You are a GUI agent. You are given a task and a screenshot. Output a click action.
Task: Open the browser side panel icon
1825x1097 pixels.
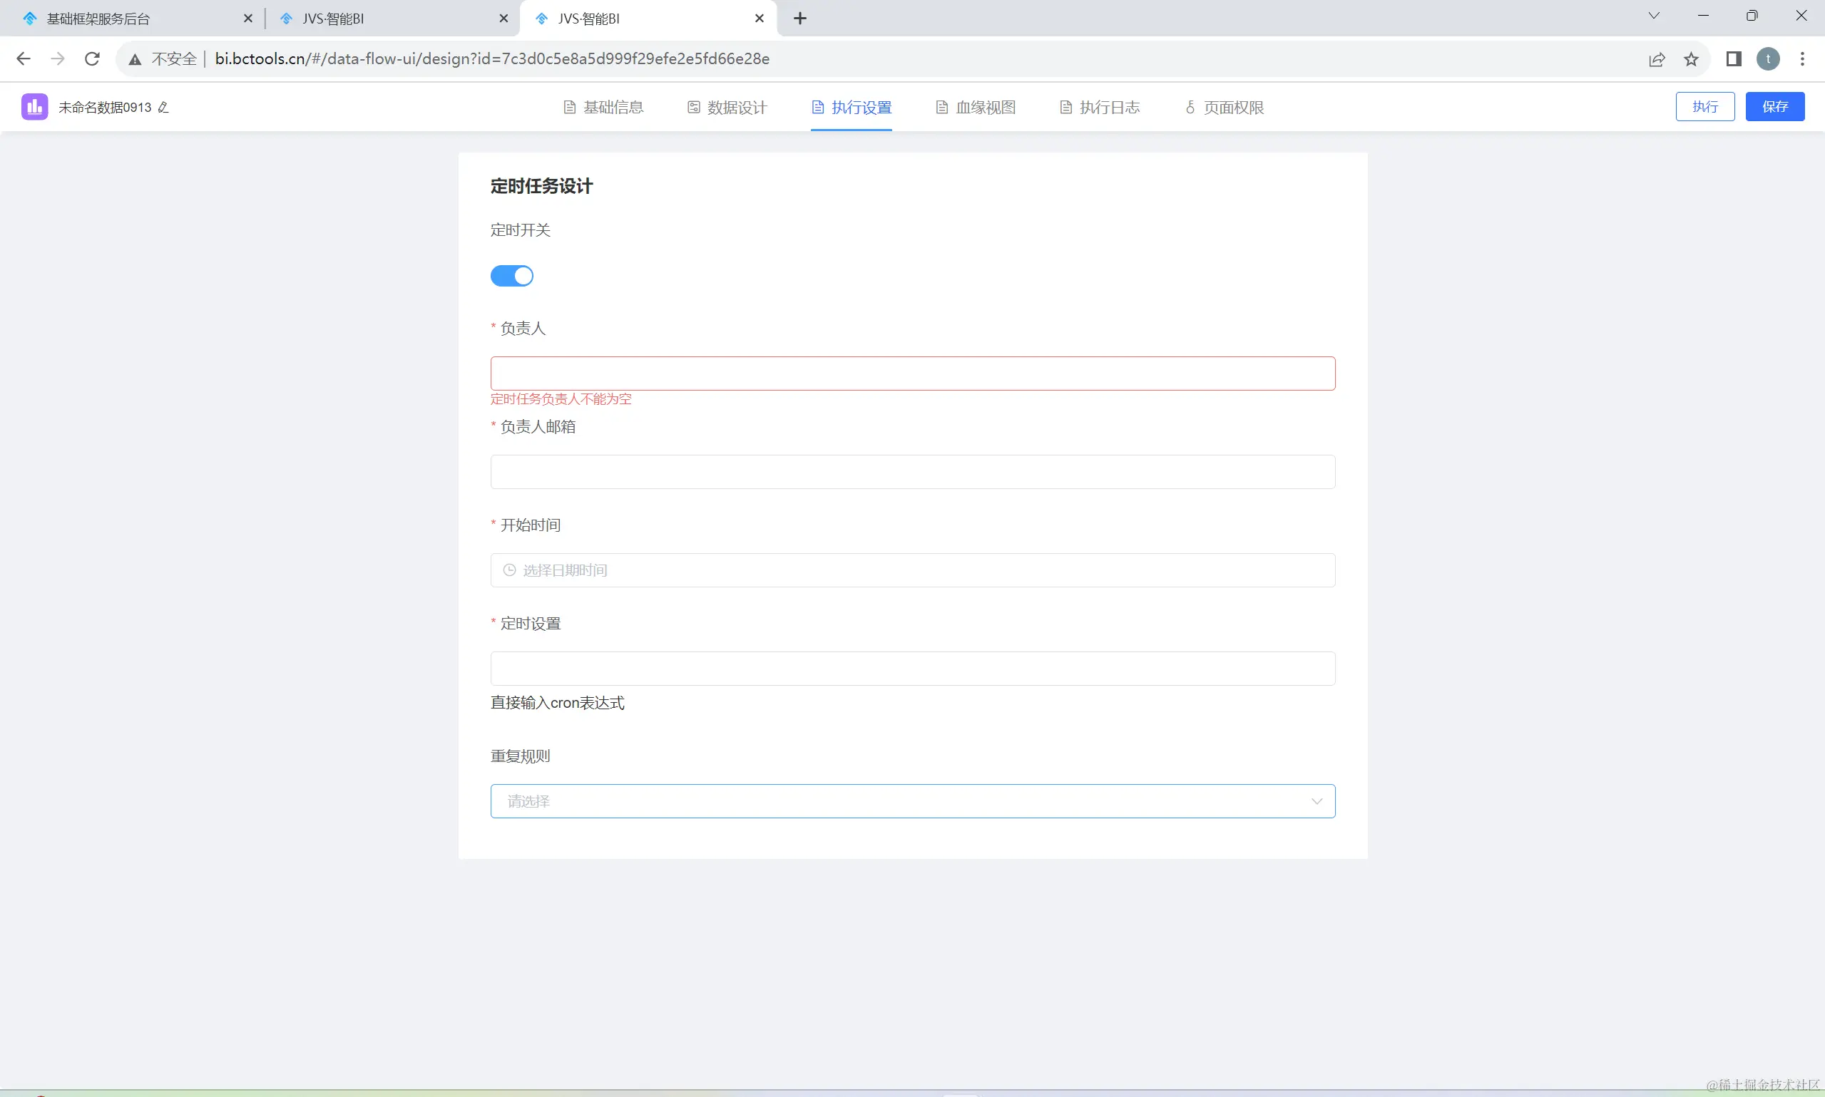coord(1733,58)
